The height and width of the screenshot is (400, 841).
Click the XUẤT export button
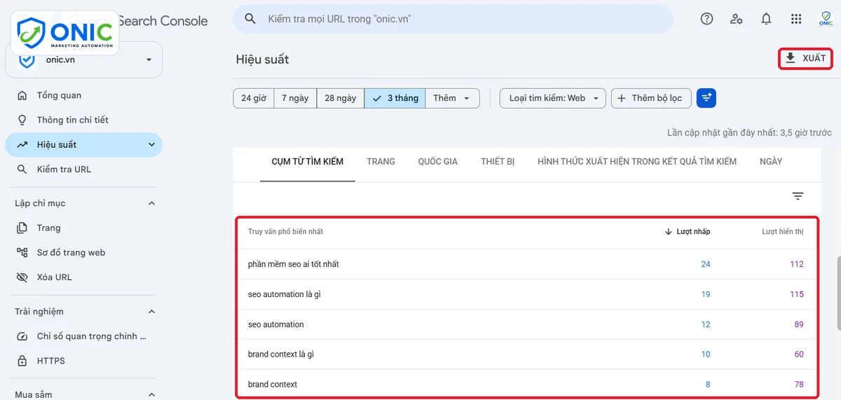(x=805, y=58)
